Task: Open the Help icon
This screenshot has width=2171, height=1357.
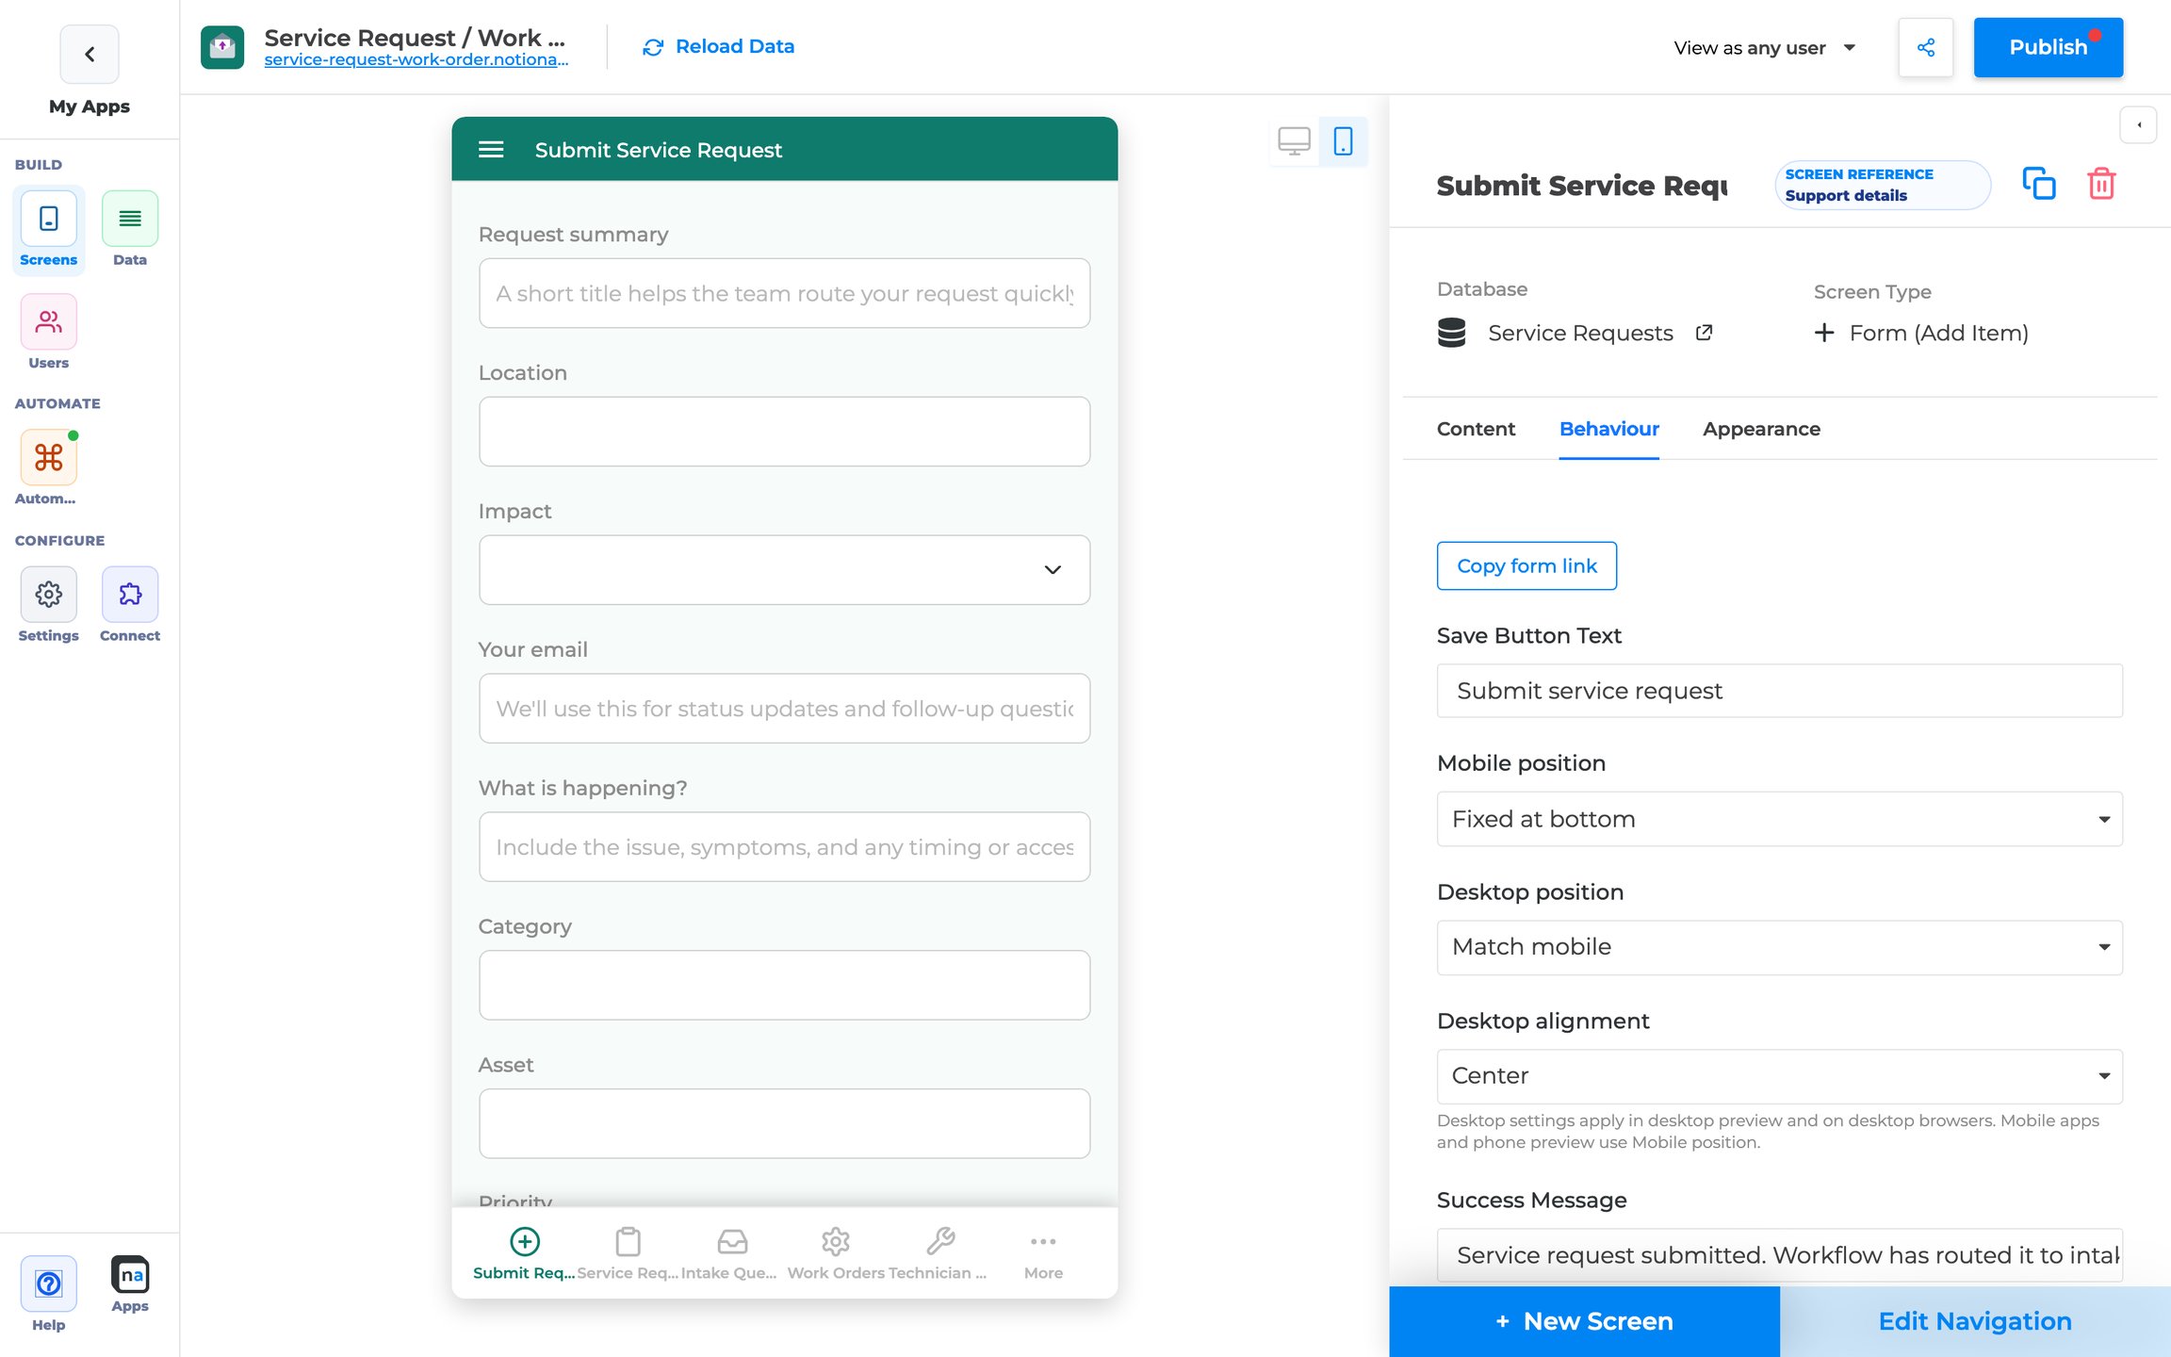Action: 48,1294
